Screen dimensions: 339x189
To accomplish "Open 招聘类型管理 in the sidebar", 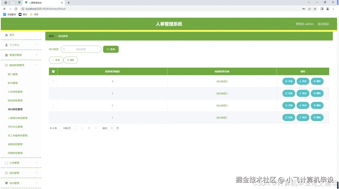I will (x=15, y=153).
